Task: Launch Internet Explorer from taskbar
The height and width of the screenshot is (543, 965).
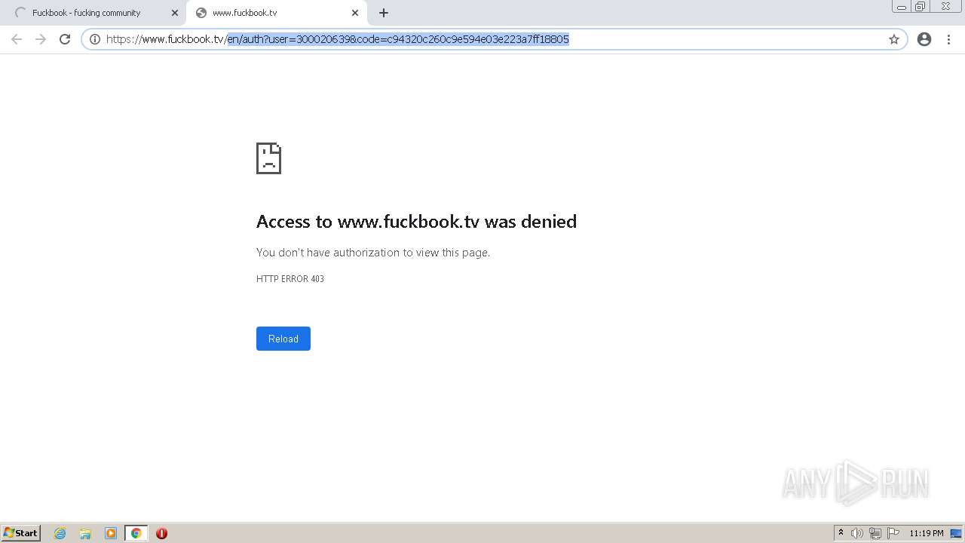Action: (60, 533)
